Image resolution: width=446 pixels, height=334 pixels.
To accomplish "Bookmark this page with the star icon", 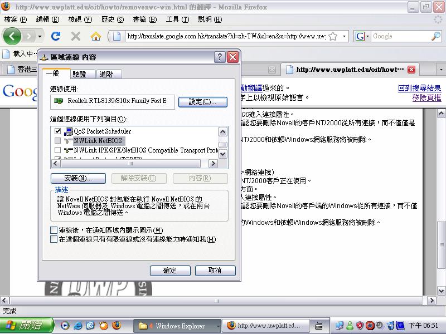I will click(333, 36).
